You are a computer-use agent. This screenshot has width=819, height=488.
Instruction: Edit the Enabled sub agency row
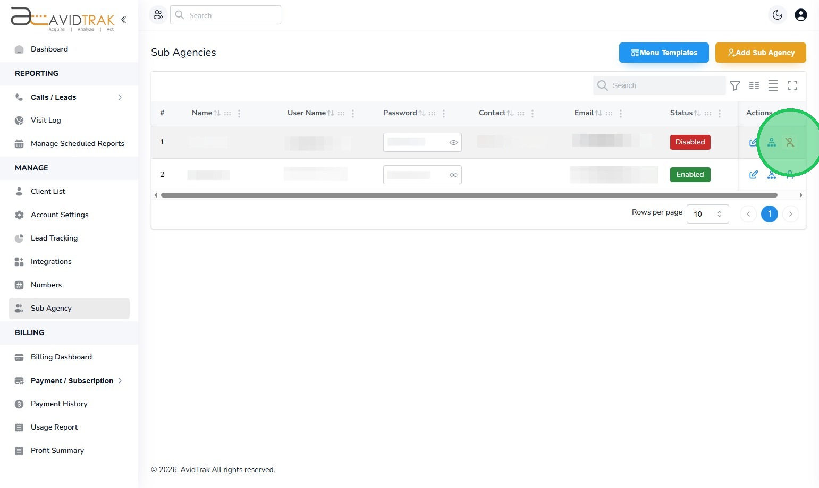(753, 175)
